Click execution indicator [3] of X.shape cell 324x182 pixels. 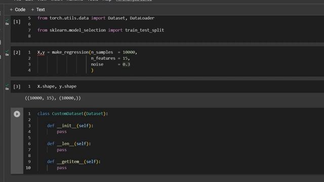pos(17,86)
